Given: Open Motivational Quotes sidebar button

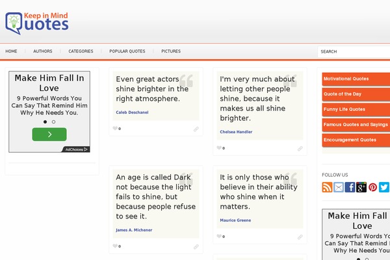Looking at the screenshot, I should [356, 79].
